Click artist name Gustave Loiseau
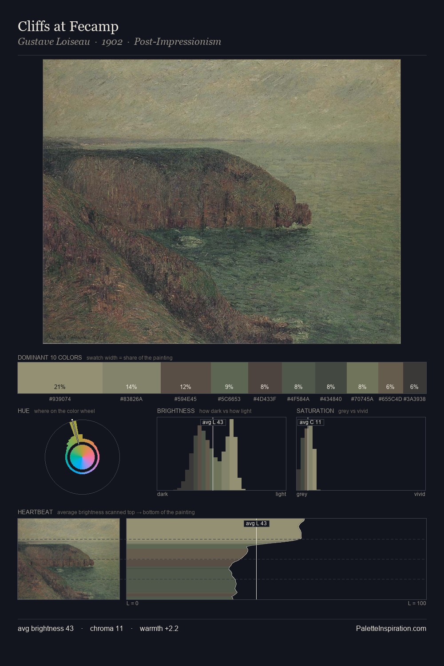444x666 pixels. (54, 42)
